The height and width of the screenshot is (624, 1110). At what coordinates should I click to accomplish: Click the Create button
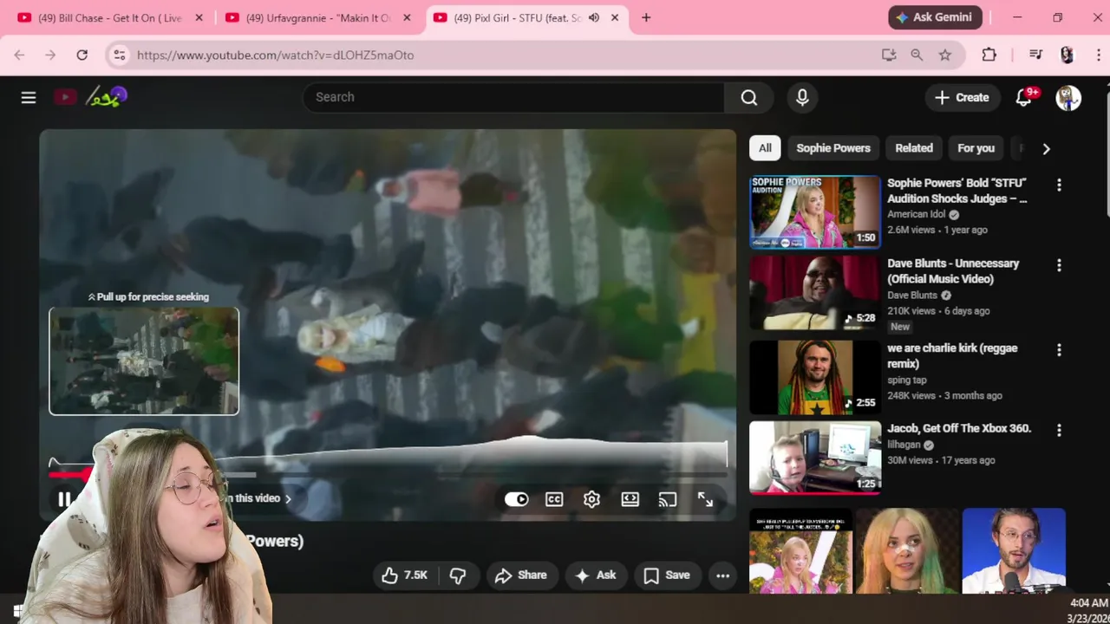pyautogui.click(x=961, y=97)
